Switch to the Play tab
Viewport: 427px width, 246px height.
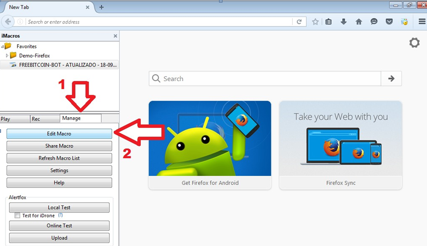pyautogui.click(x=15, y=119)
